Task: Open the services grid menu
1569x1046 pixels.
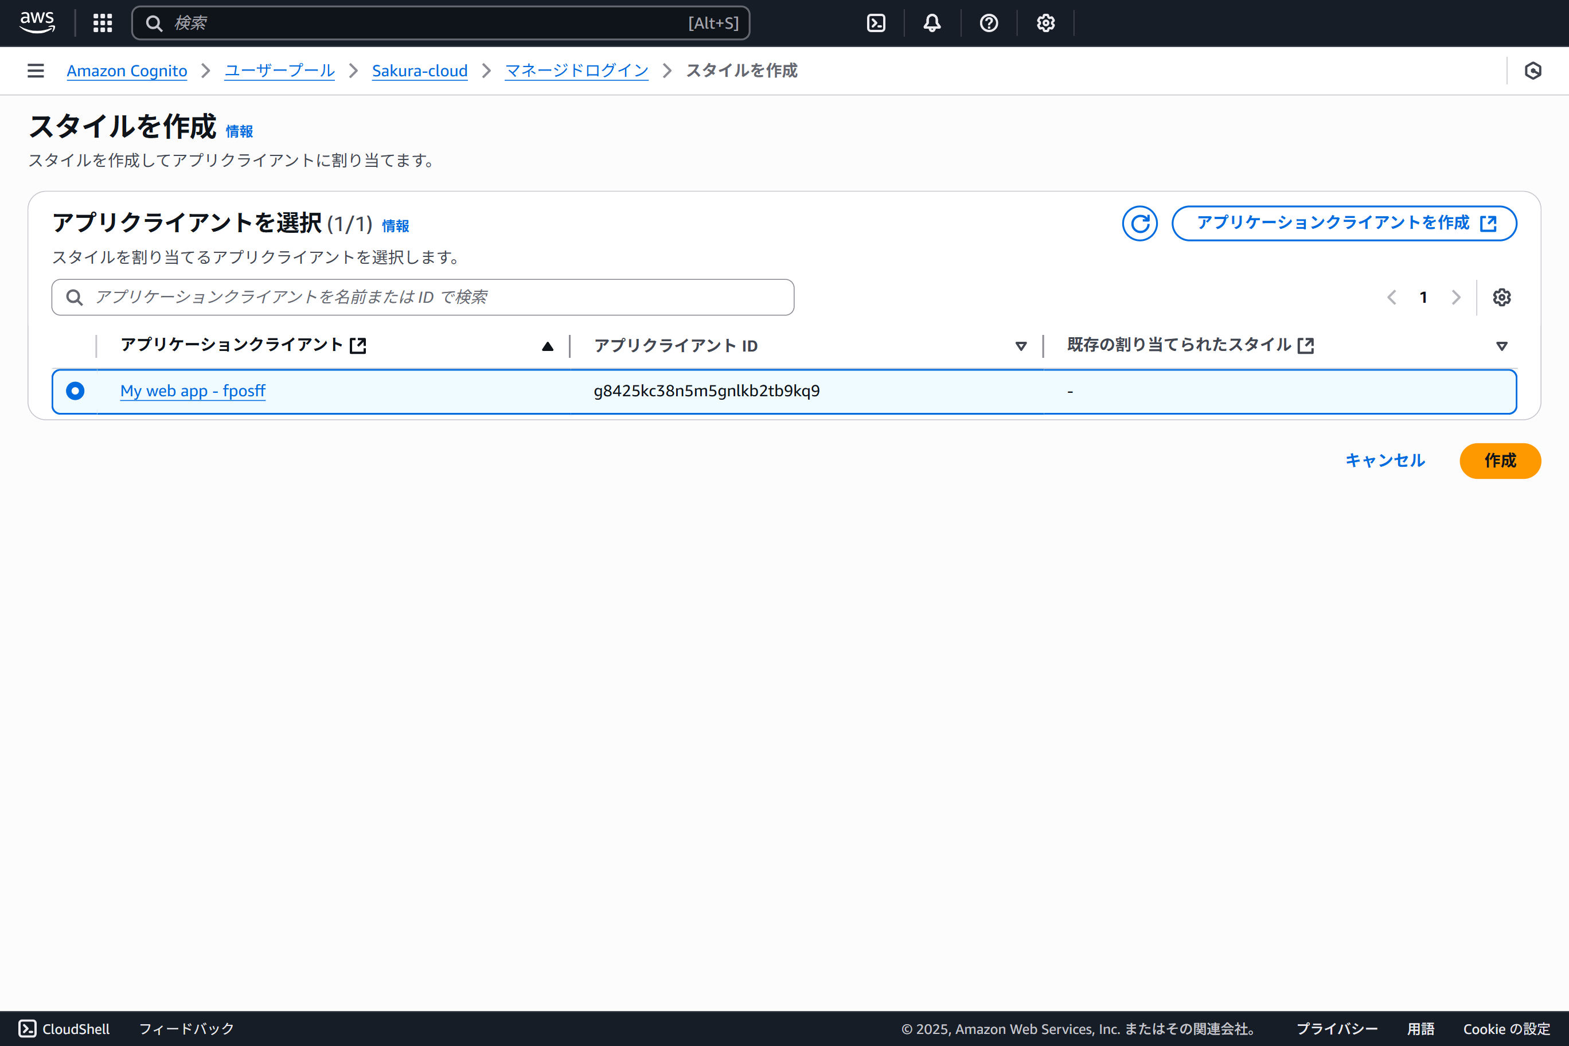Action: point(103,24)
